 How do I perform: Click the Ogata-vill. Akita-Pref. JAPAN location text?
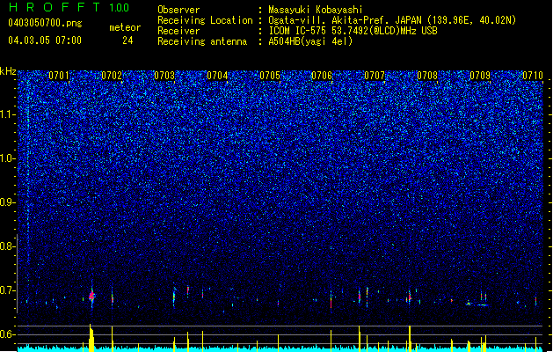tap(392, 20)
